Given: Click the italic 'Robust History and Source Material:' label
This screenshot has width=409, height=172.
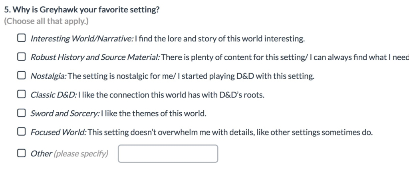Looking at the screenshot, I should click(x=95, y=58).
